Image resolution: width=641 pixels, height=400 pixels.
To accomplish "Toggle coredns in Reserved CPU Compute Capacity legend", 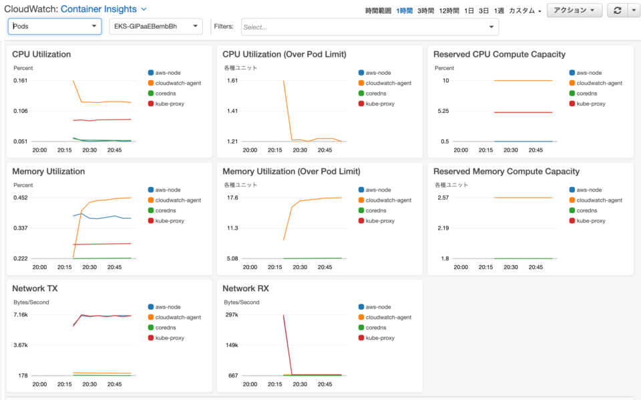I will [x=583, y=93].
